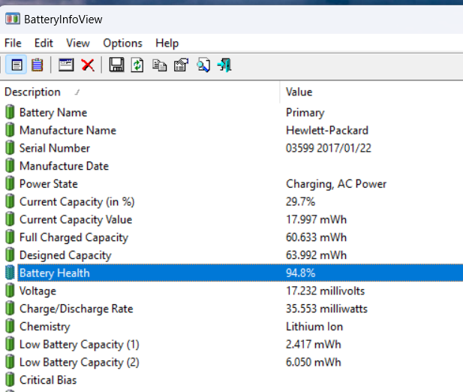Click the battery icon beside Charge/Discharge Rate

click(x=10, y=308)
